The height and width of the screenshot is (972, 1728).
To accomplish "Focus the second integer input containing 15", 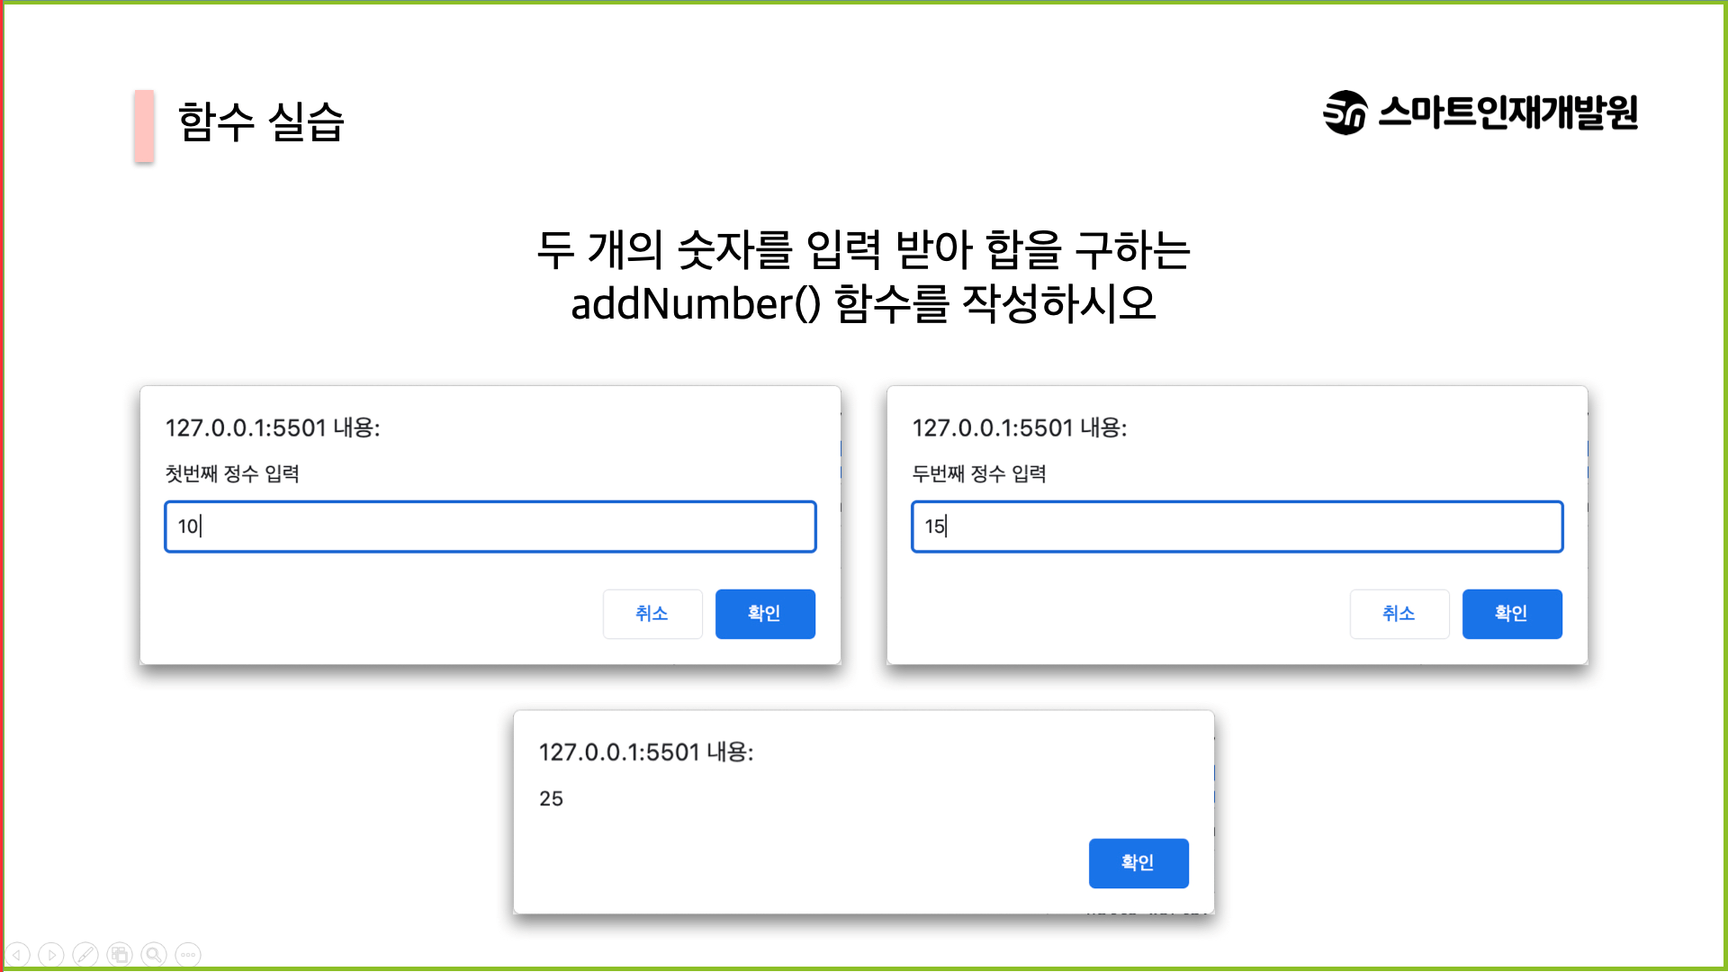I will [x=1237, y=526].
